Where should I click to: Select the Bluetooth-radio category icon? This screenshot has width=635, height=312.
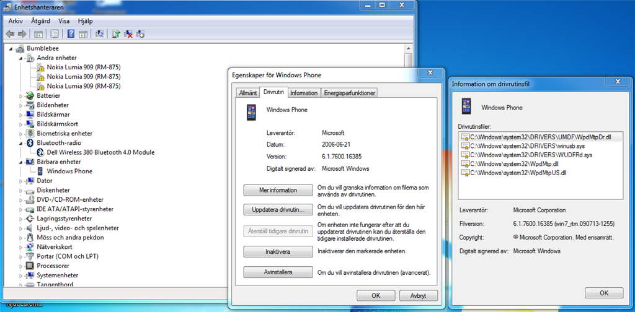(30, 143)
